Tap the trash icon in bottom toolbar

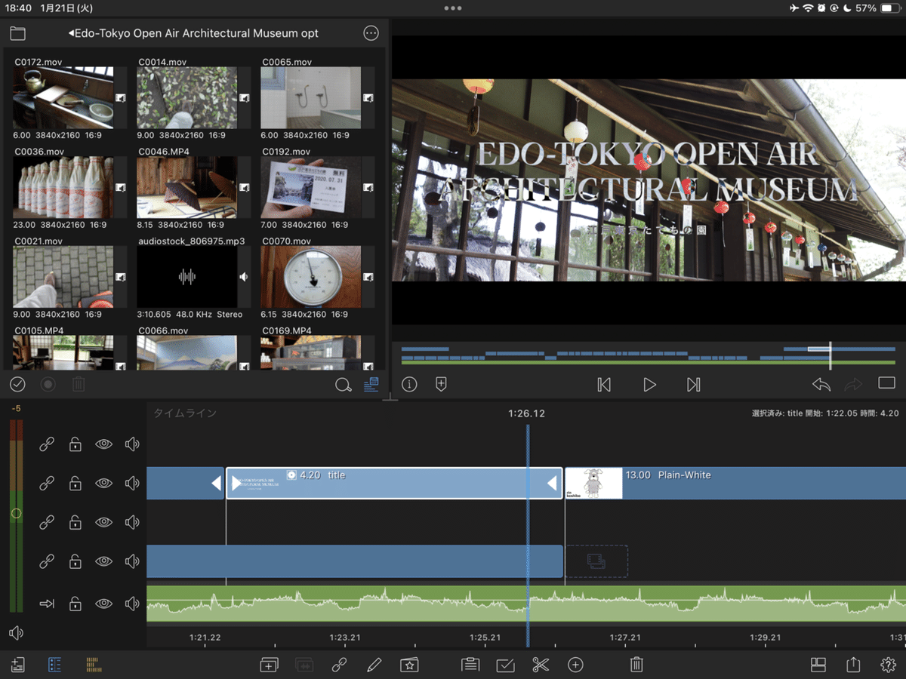pyautogui.click(x=636, y=665)
